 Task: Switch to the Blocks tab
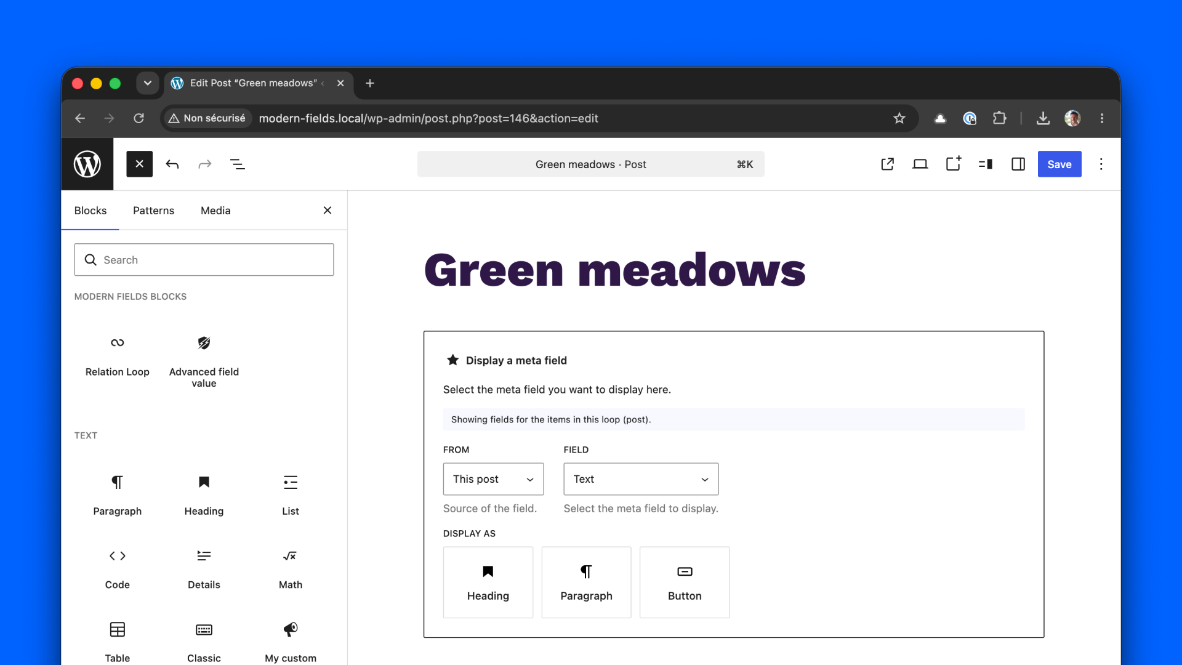pyautogui.click(x=90, y=211)
